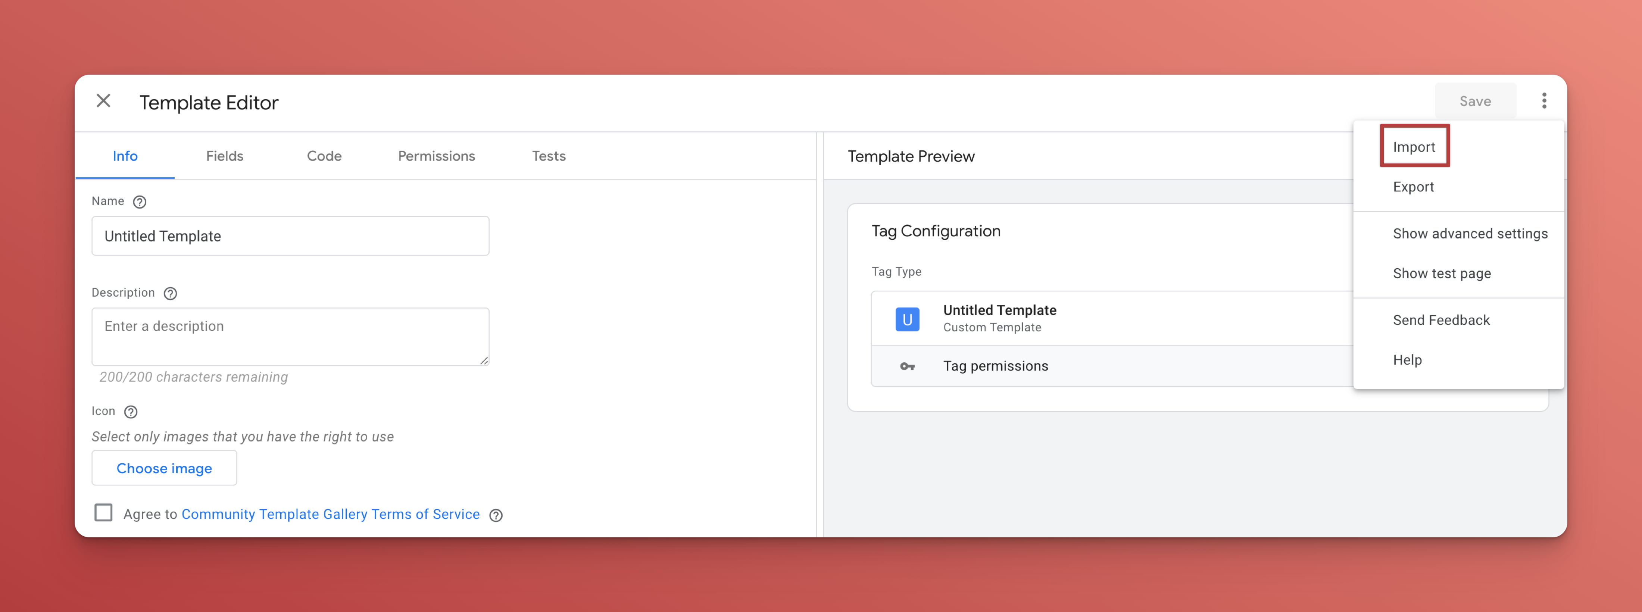Click the blue U template icon
Image resolution: width=1642 pixels, height=612 pixels.
click(x=906, y=319)
